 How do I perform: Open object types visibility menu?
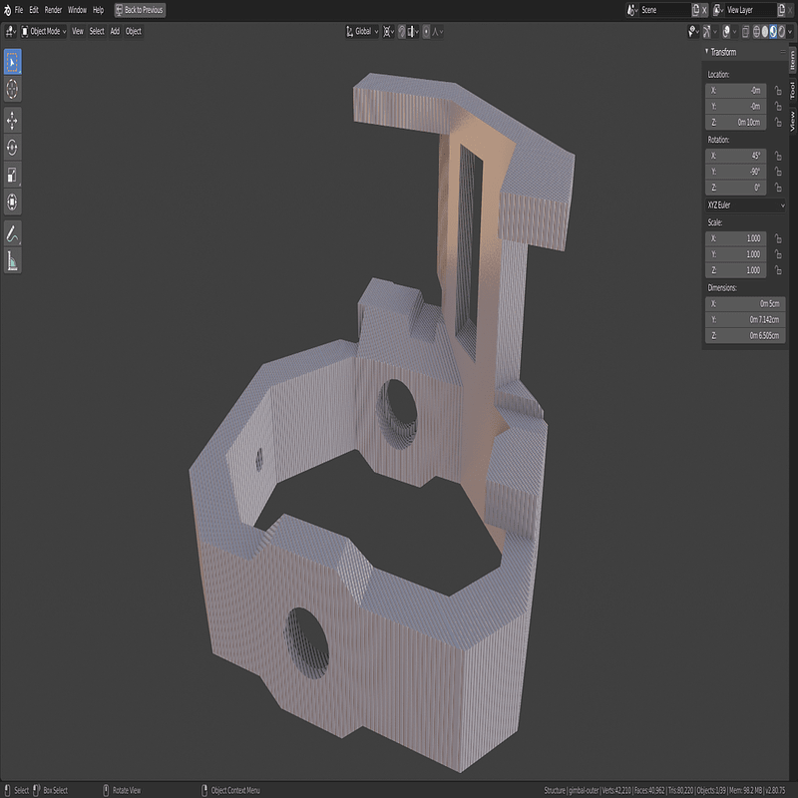click(693, 32)
